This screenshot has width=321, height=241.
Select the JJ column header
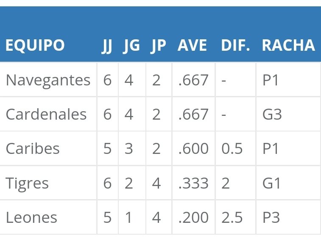(x=107, y=47)
